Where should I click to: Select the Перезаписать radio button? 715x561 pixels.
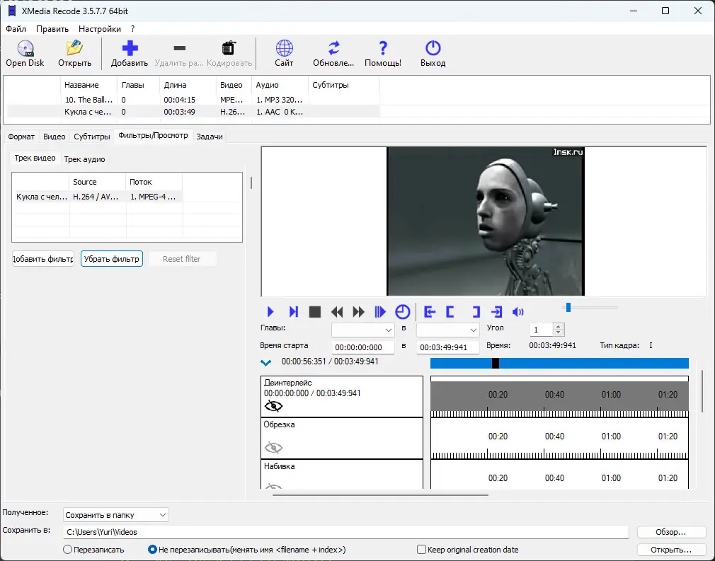click(68, 550)
